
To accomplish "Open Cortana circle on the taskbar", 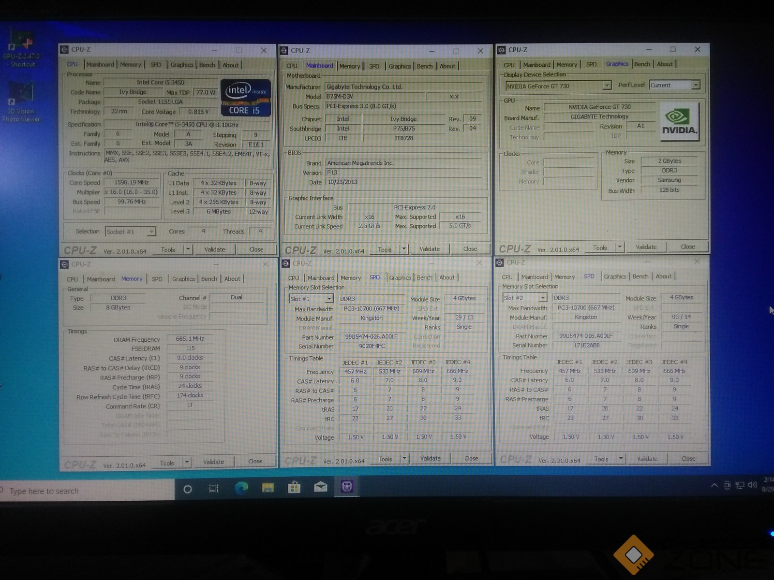I will 188,489.
